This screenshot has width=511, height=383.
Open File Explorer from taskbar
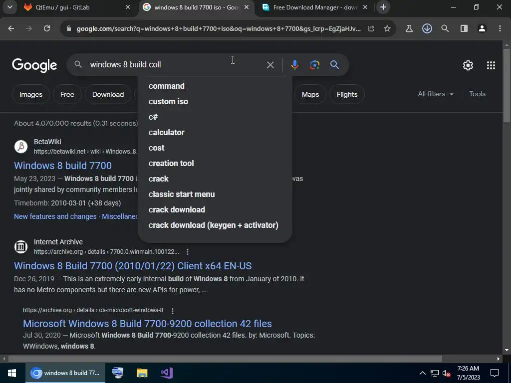click(x=142, y=373)
